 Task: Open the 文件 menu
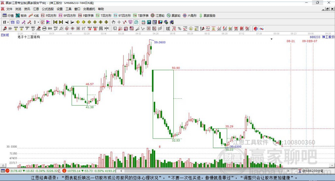9,9
